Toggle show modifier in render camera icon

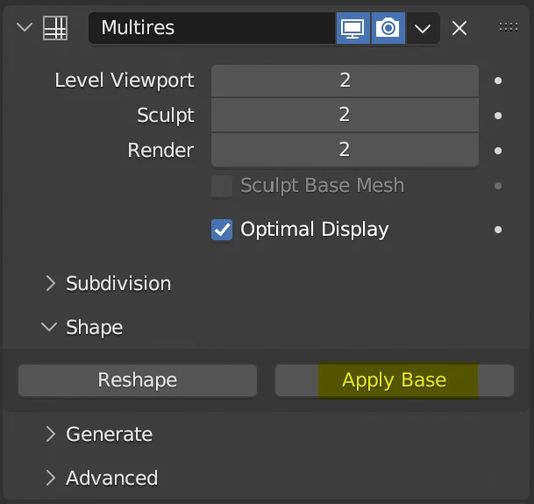(x=387, y=28)
